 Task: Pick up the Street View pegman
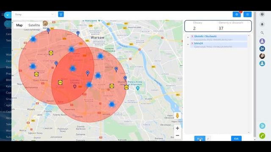point(177,115)
